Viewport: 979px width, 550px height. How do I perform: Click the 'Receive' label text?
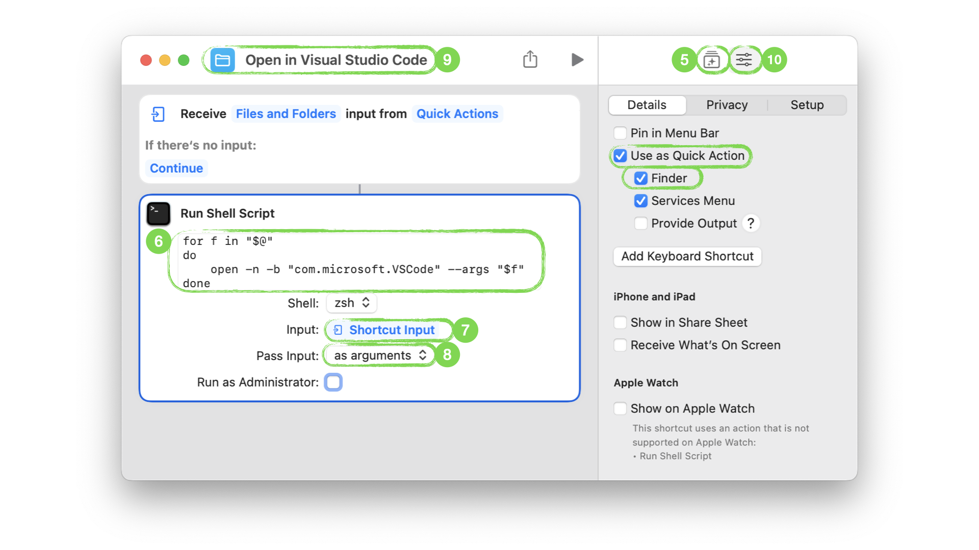[x=203, y=114]
